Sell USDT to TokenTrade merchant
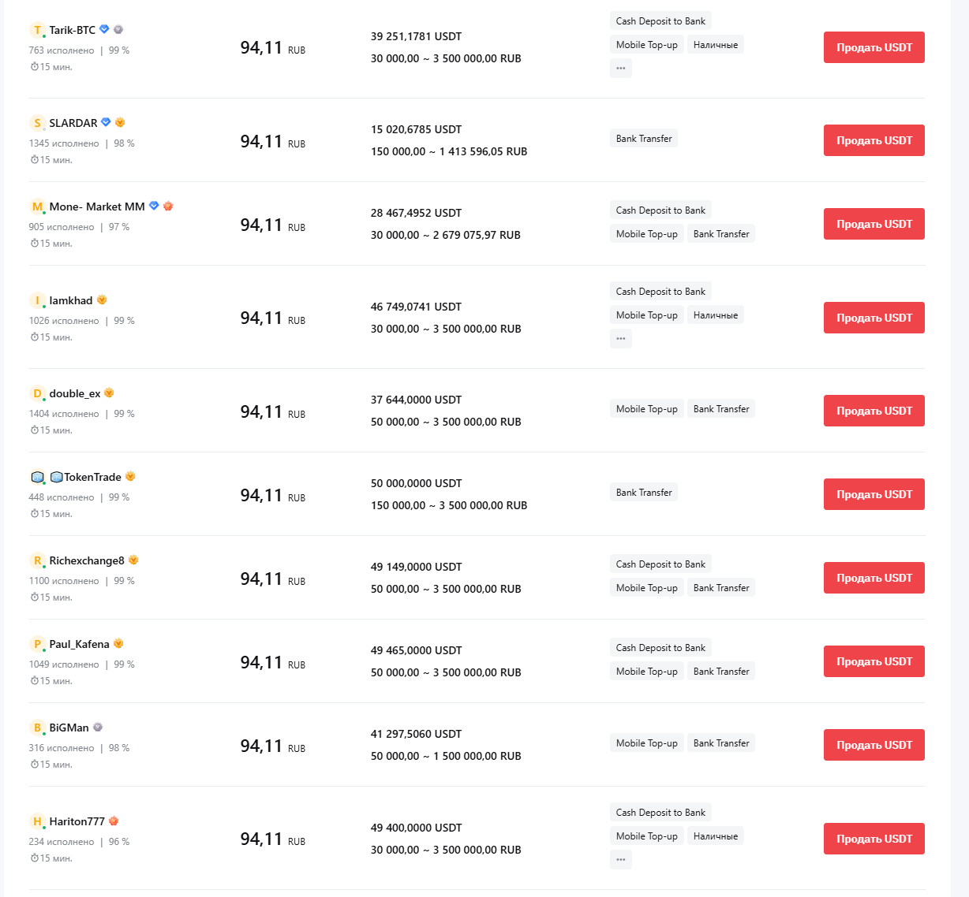Screen dimensions: 969x897 click(x=874, y=494)
